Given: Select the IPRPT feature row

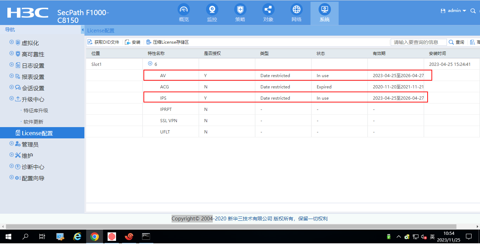Looking at the screenshot, I should coord(283,109).
